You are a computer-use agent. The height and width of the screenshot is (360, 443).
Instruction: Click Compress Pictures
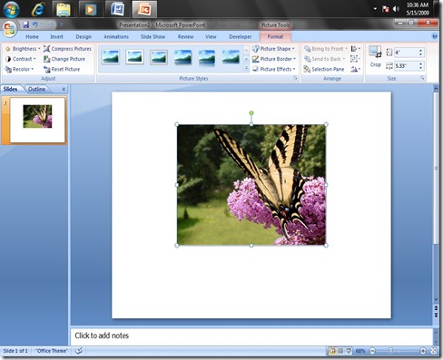coord(67,49)
